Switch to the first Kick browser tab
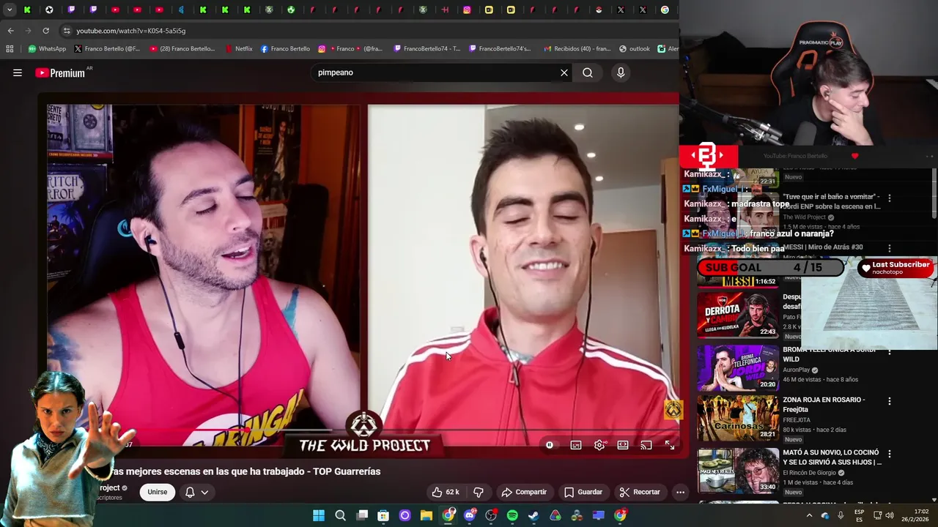The image size is (938, 527). coord(27,10)
